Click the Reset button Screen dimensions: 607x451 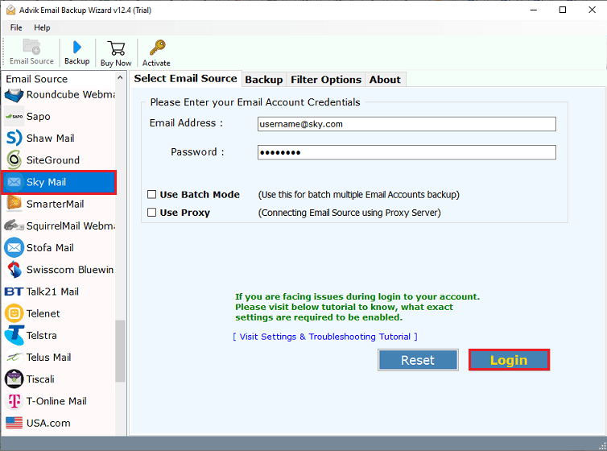(418, 360)
